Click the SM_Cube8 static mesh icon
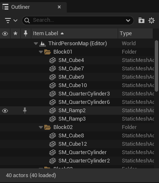This screenshot has width=159, height=183. (53, 136)
